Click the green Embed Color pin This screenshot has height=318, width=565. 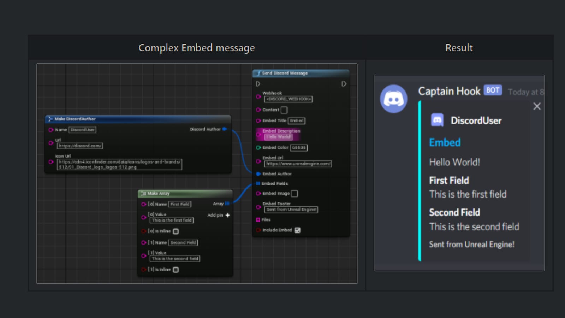pyautogui.click(x=259, y=148)
